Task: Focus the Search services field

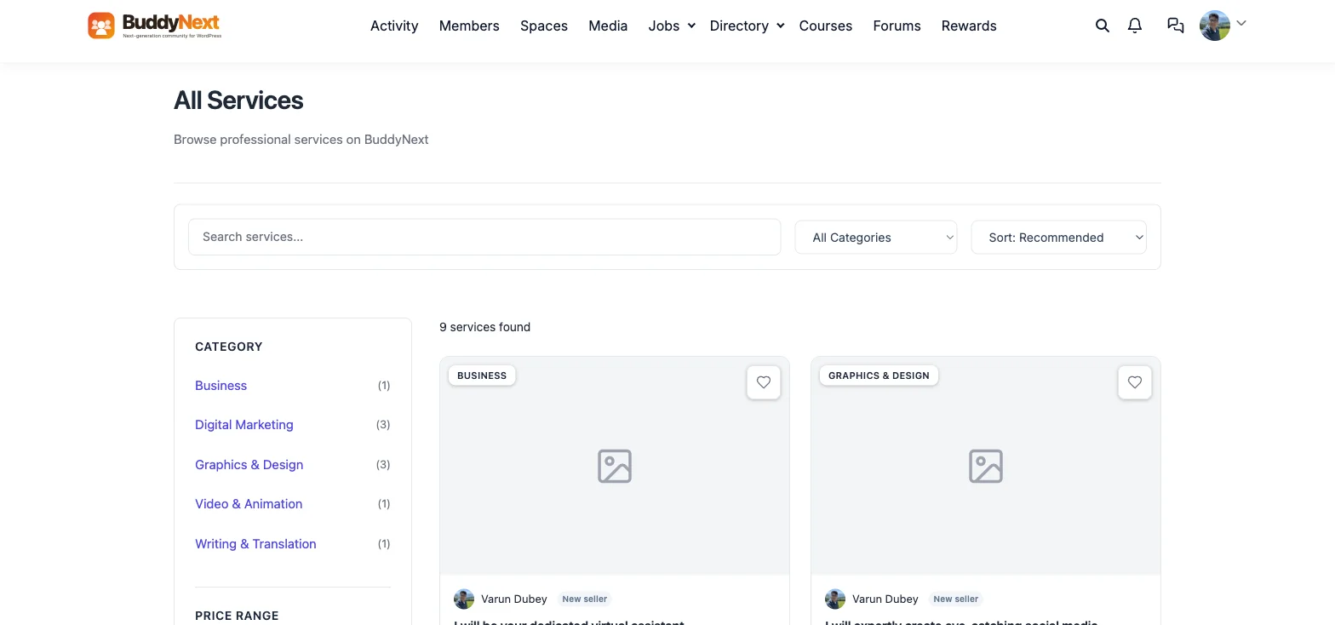Action: [484, 237]
